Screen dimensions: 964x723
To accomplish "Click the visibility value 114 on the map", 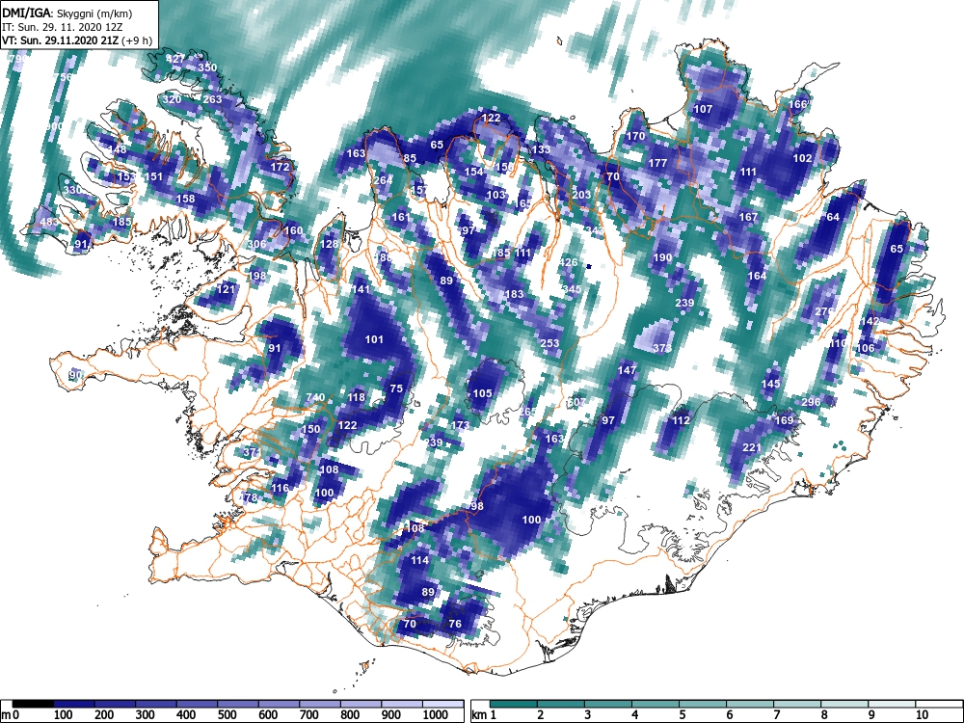I will click(419, 560).
